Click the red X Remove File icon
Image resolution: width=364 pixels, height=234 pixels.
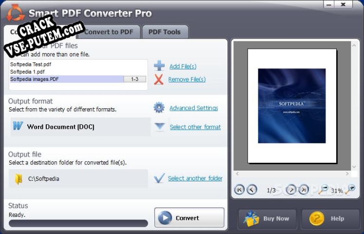point(158,79)
